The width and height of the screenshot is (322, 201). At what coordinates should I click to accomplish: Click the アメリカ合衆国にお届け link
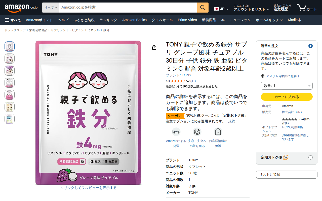[x=283, y=76]
